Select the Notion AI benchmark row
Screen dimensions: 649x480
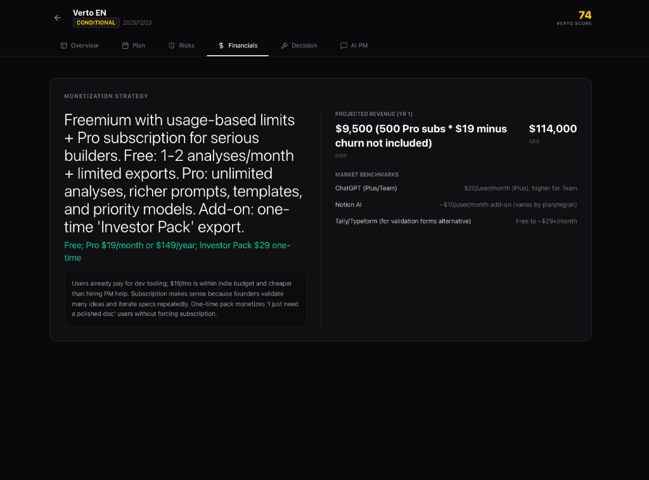tap(456, 205)
